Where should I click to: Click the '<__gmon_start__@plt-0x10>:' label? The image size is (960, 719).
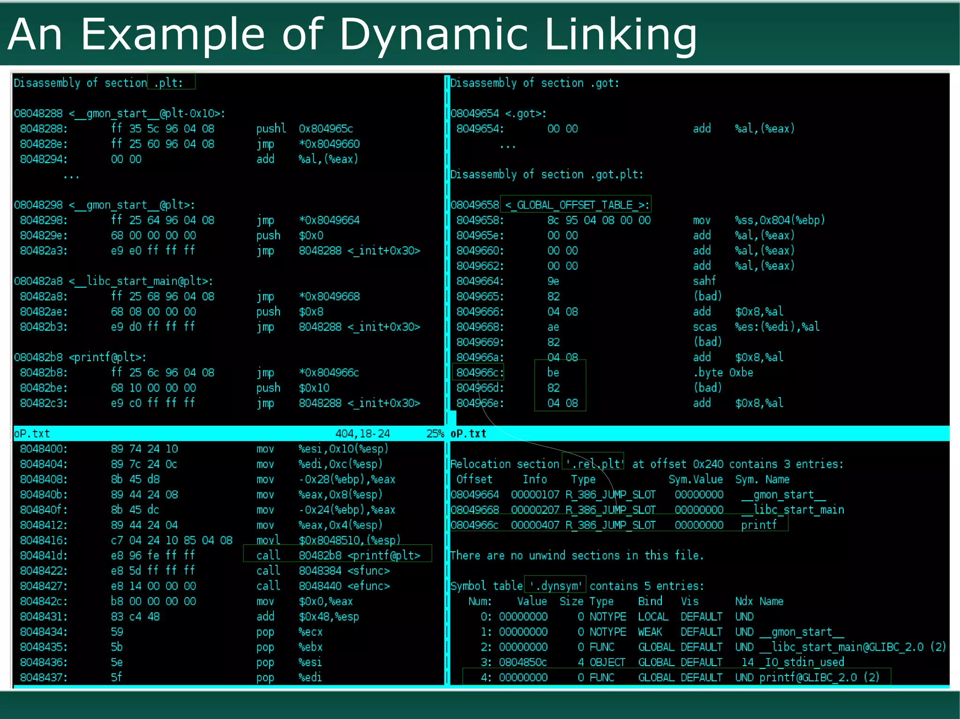tap(147, 113)
